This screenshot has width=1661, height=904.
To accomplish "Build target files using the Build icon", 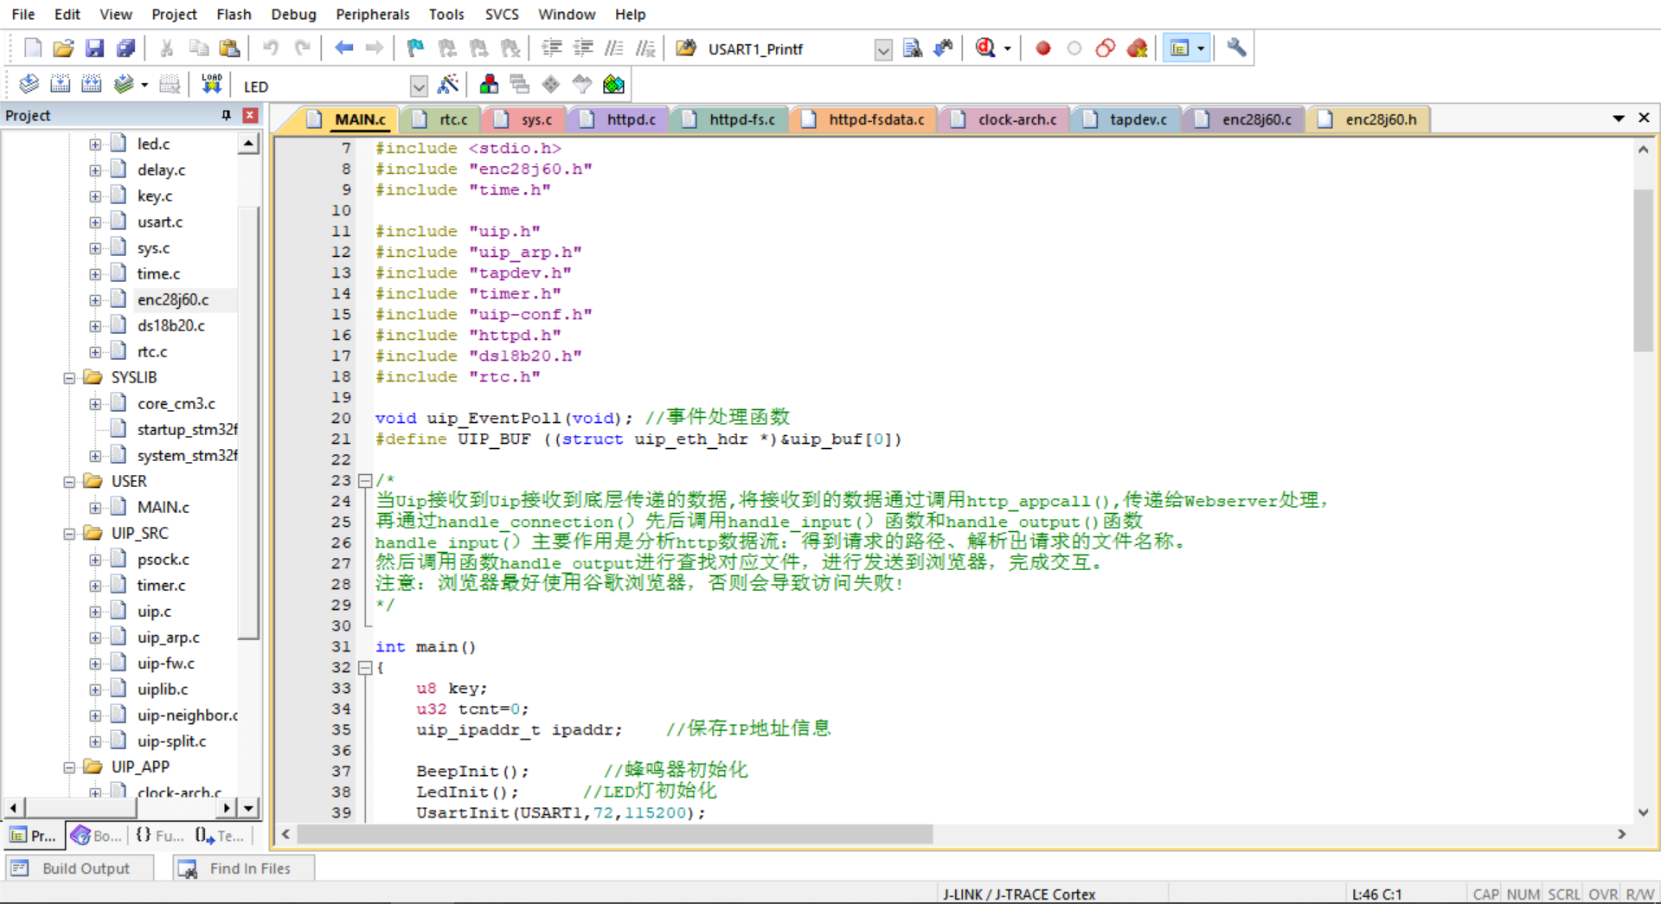I will [61, 85].
